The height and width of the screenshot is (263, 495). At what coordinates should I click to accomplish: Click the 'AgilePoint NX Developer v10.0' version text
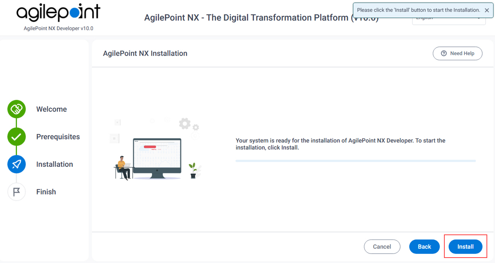58,29
